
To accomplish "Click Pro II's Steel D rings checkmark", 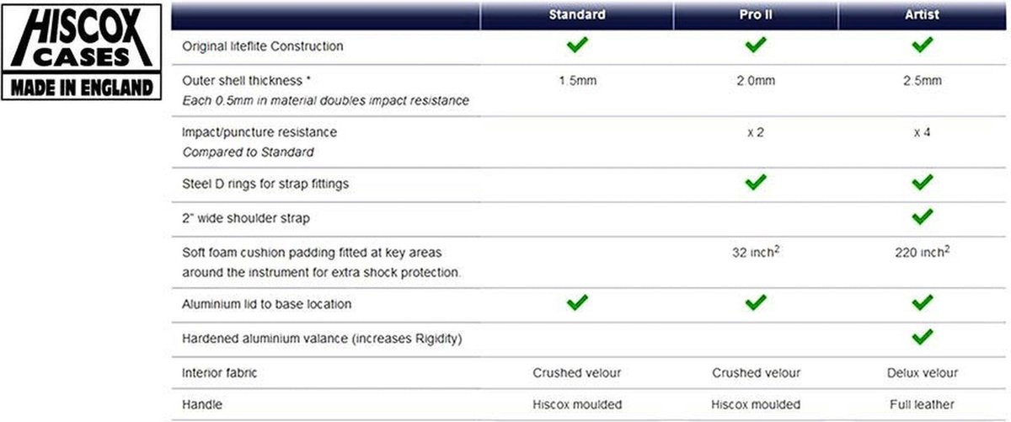I will [756, 181].
